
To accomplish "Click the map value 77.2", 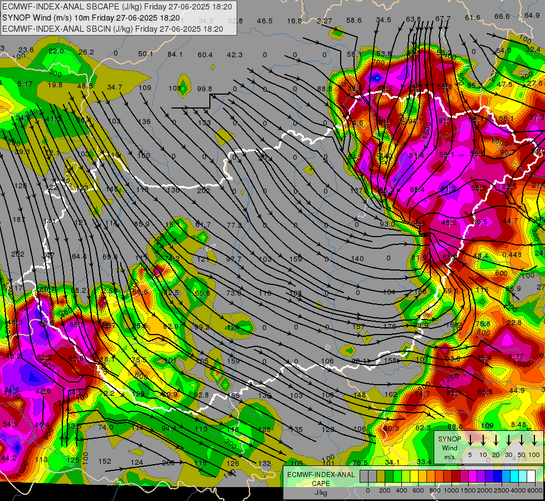I will pos(234,225).
